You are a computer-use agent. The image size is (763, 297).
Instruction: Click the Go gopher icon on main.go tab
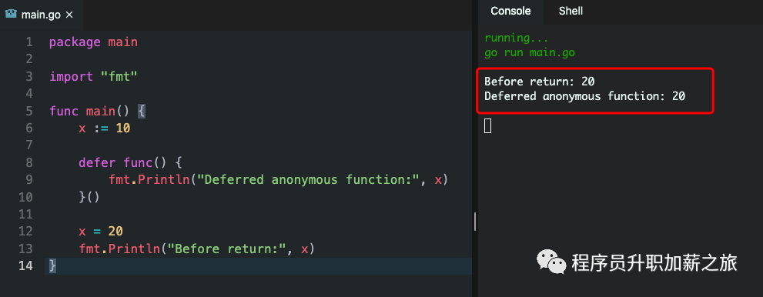coord(11,14)
